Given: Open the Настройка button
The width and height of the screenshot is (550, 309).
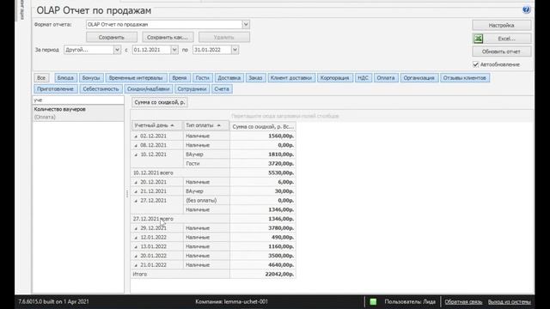Looking at the screenshot, I should (x=502, y=25).
